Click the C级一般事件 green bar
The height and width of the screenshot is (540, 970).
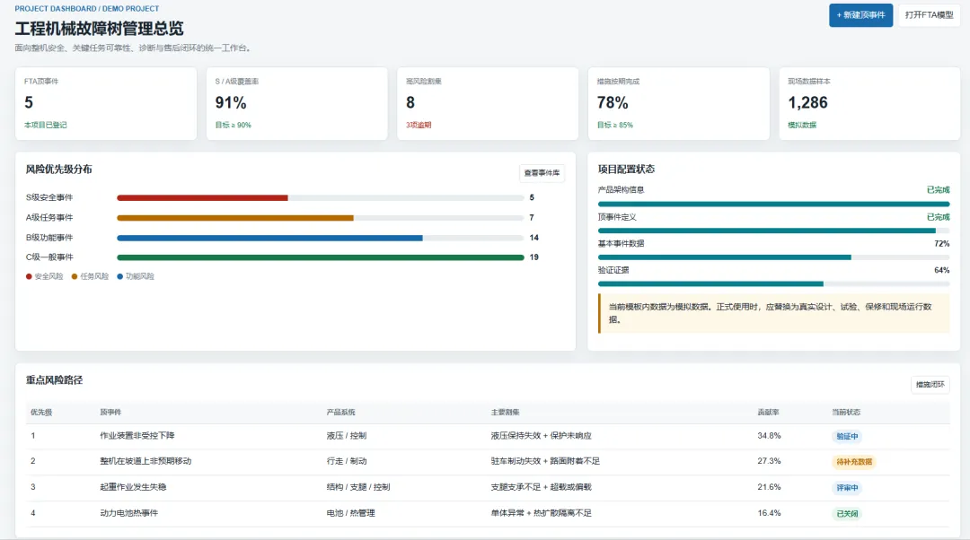click(x=321, y=257)
